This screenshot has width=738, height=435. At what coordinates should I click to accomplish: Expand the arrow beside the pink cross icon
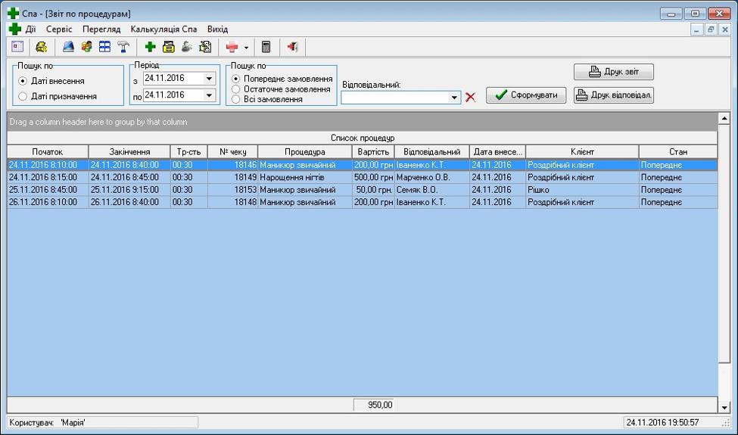pos(246,47)
